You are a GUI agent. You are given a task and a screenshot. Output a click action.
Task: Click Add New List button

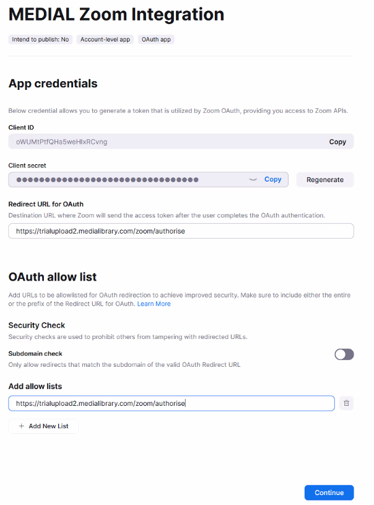tap(43, 426)
